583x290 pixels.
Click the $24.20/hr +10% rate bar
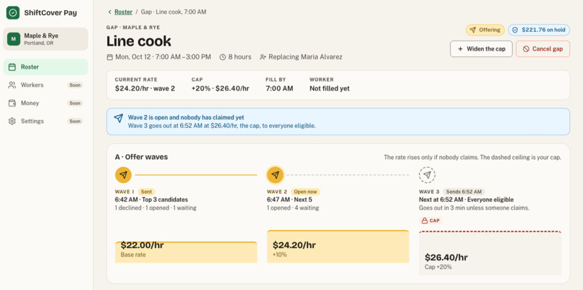tap(338, 247)
